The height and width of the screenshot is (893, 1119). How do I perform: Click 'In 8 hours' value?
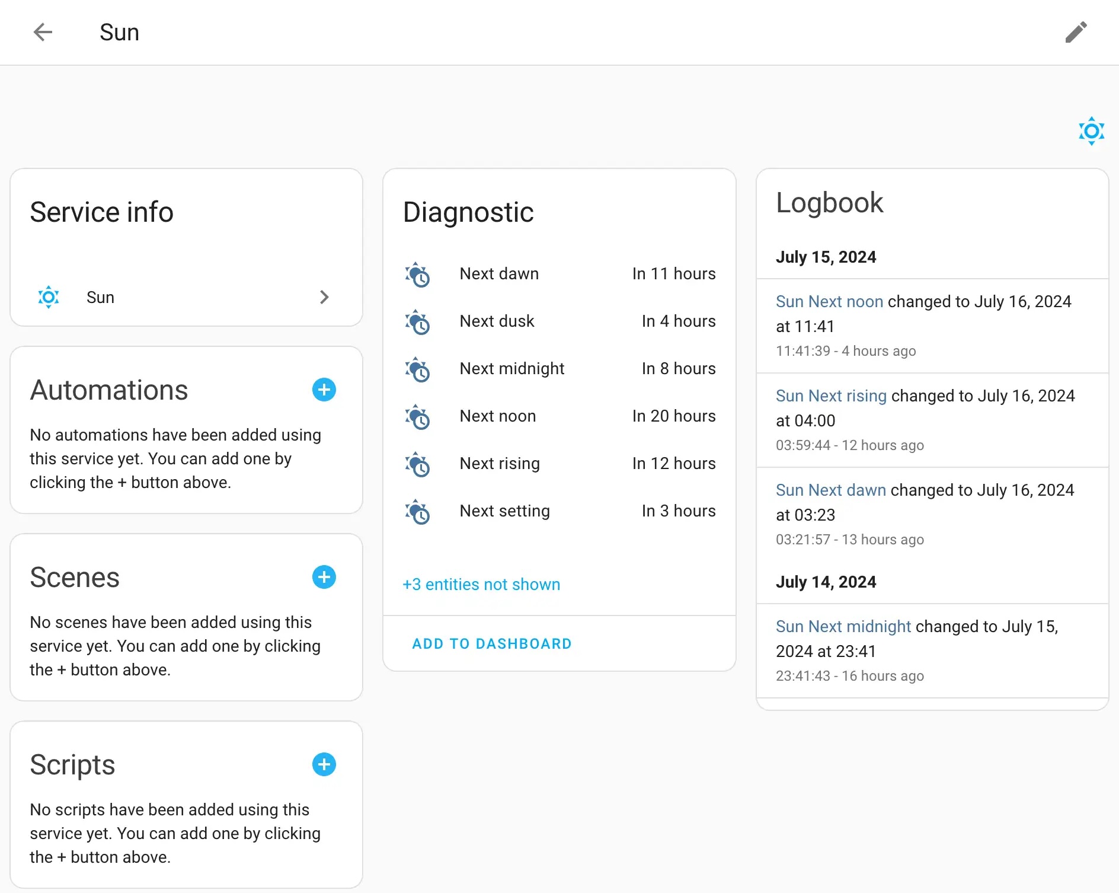tap(679, 369)
